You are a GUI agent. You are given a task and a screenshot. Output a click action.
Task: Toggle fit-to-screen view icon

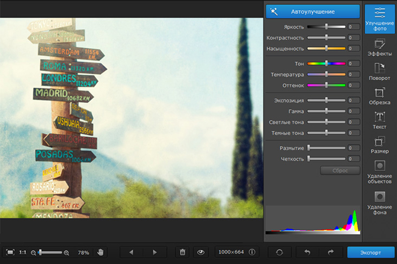pyautogui.click(x=10, y=252)
